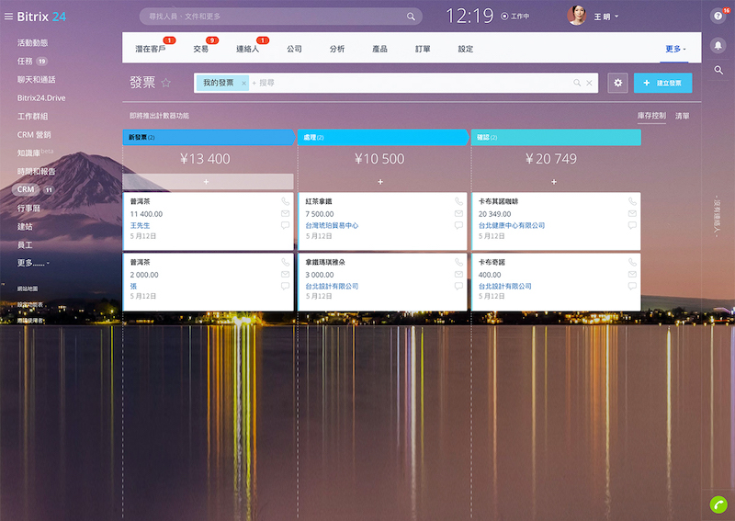Screen dimensions: 735x521
Task: Open the invoice settings gear icon
Action: 618,83
